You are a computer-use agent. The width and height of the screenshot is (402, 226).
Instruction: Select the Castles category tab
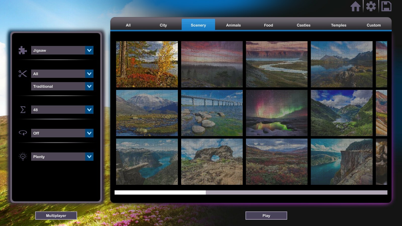point(303,25)
